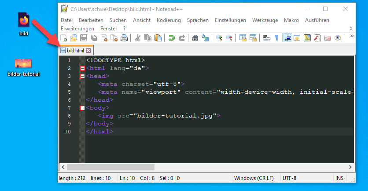Open the Folder as Workspace icon
Viewport: 368px width, 191px height.
pos(328,38)
